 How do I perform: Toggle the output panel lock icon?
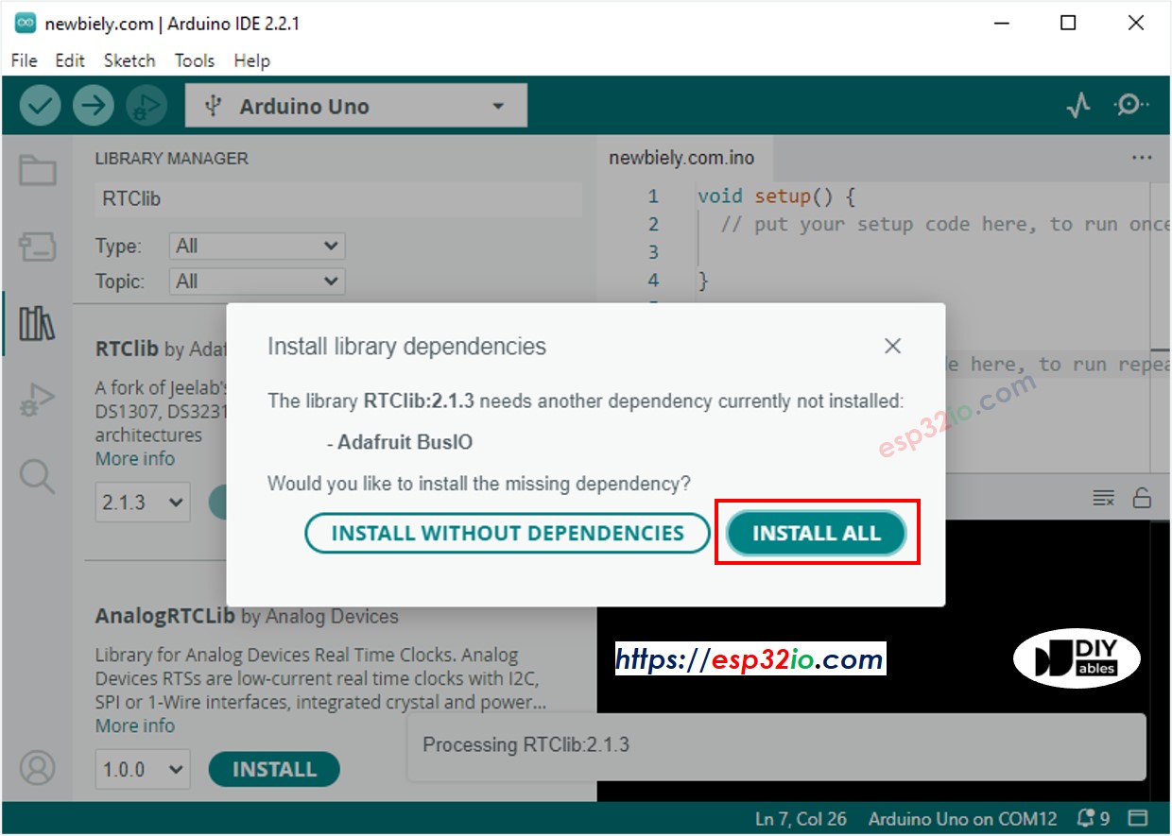tap(1142, 498)
